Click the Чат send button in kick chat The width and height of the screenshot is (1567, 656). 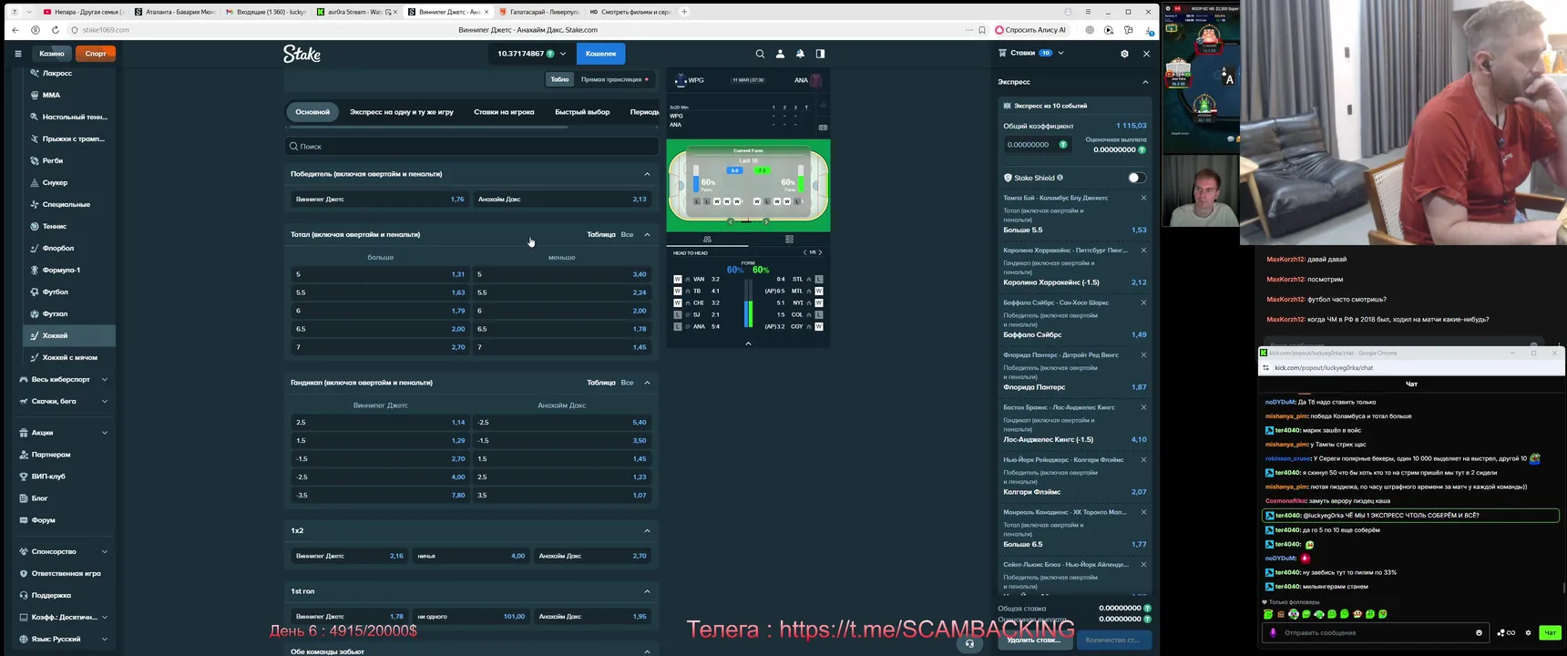pyautogui.click(x=1549, y=632)
